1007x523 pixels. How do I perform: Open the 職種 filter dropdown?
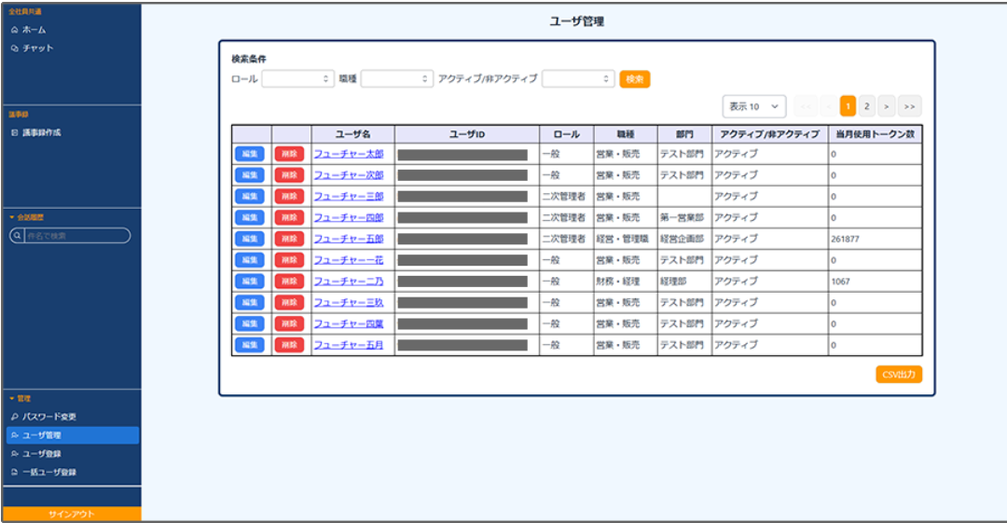[x=397, y=79]
